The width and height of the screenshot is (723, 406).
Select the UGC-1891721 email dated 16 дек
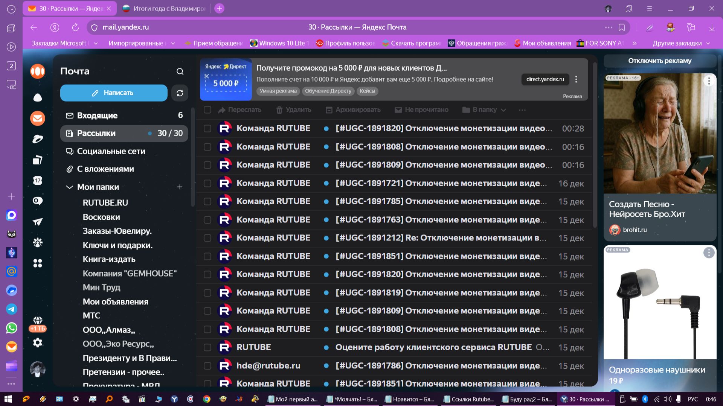[x=207, y=183]
